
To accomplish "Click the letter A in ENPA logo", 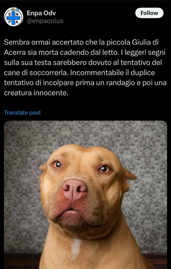I will coord(17,22).
